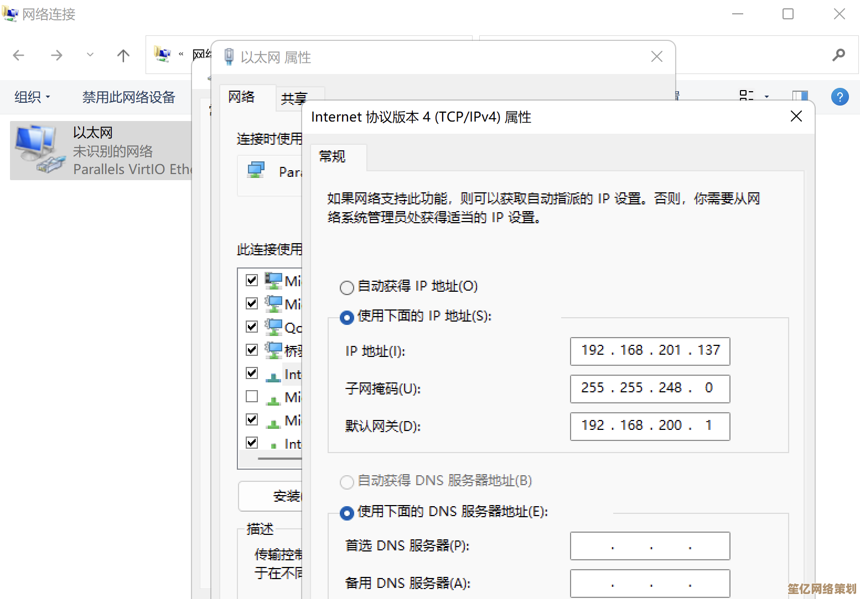The width and height of the screenshot is (860, 599).
Task: Switch to the 共享 tab
Action: [x=293, y=98]
